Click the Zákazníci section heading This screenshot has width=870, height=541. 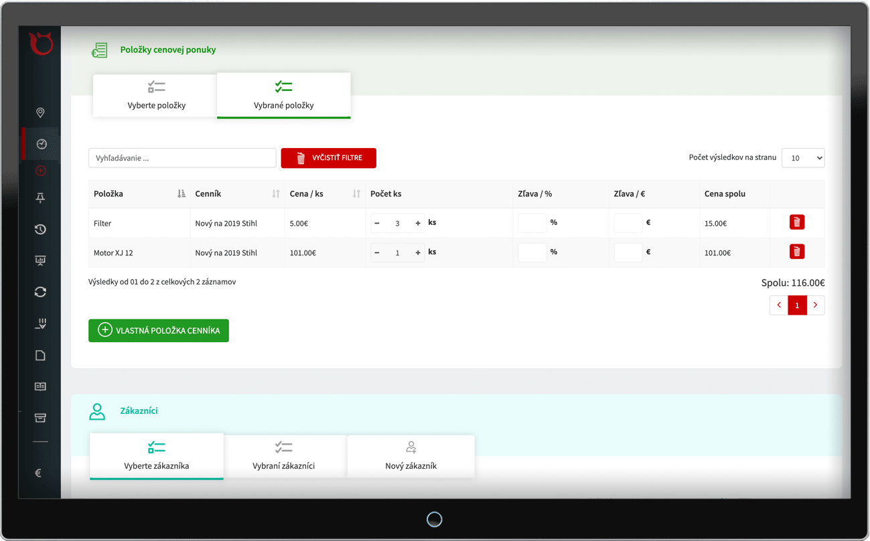[x=139, y=411]
